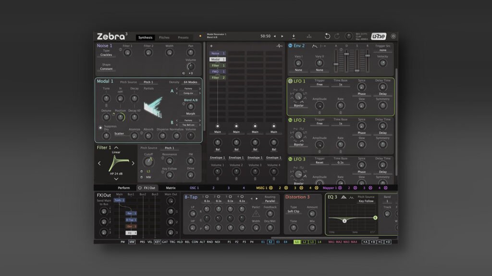The width and height of the screenshot is (492, 276).
Task: Expand the chevron below HP 24 dB
Action: [x=116, y=179]
